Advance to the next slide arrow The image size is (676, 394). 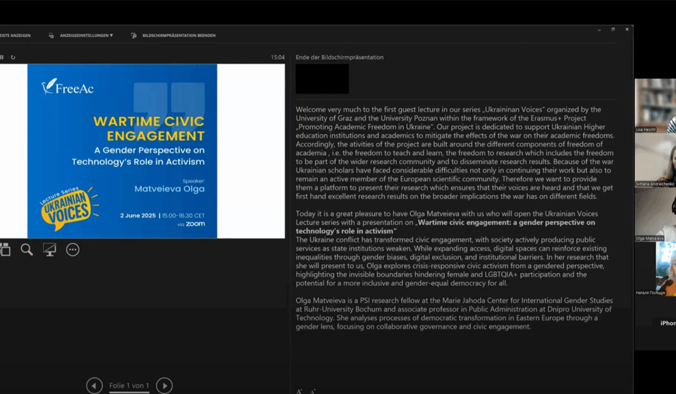(164, 385)
